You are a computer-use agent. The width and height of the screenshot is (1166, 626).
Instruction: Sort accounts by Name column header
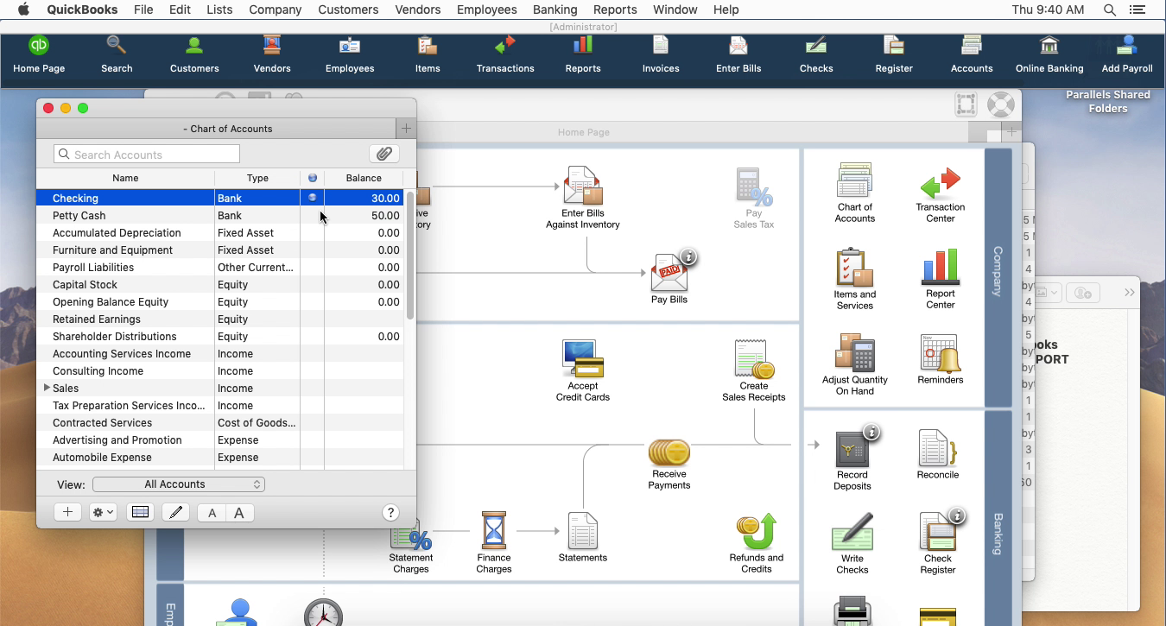[x=125, y=178]
